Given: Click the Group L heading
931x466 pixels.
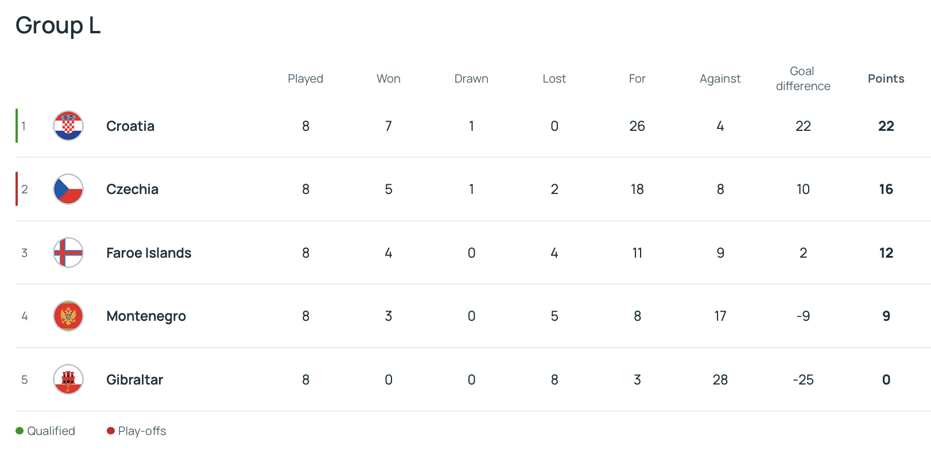Looking at the screenshot, I should pyautogui.click(x=58, y=25).
